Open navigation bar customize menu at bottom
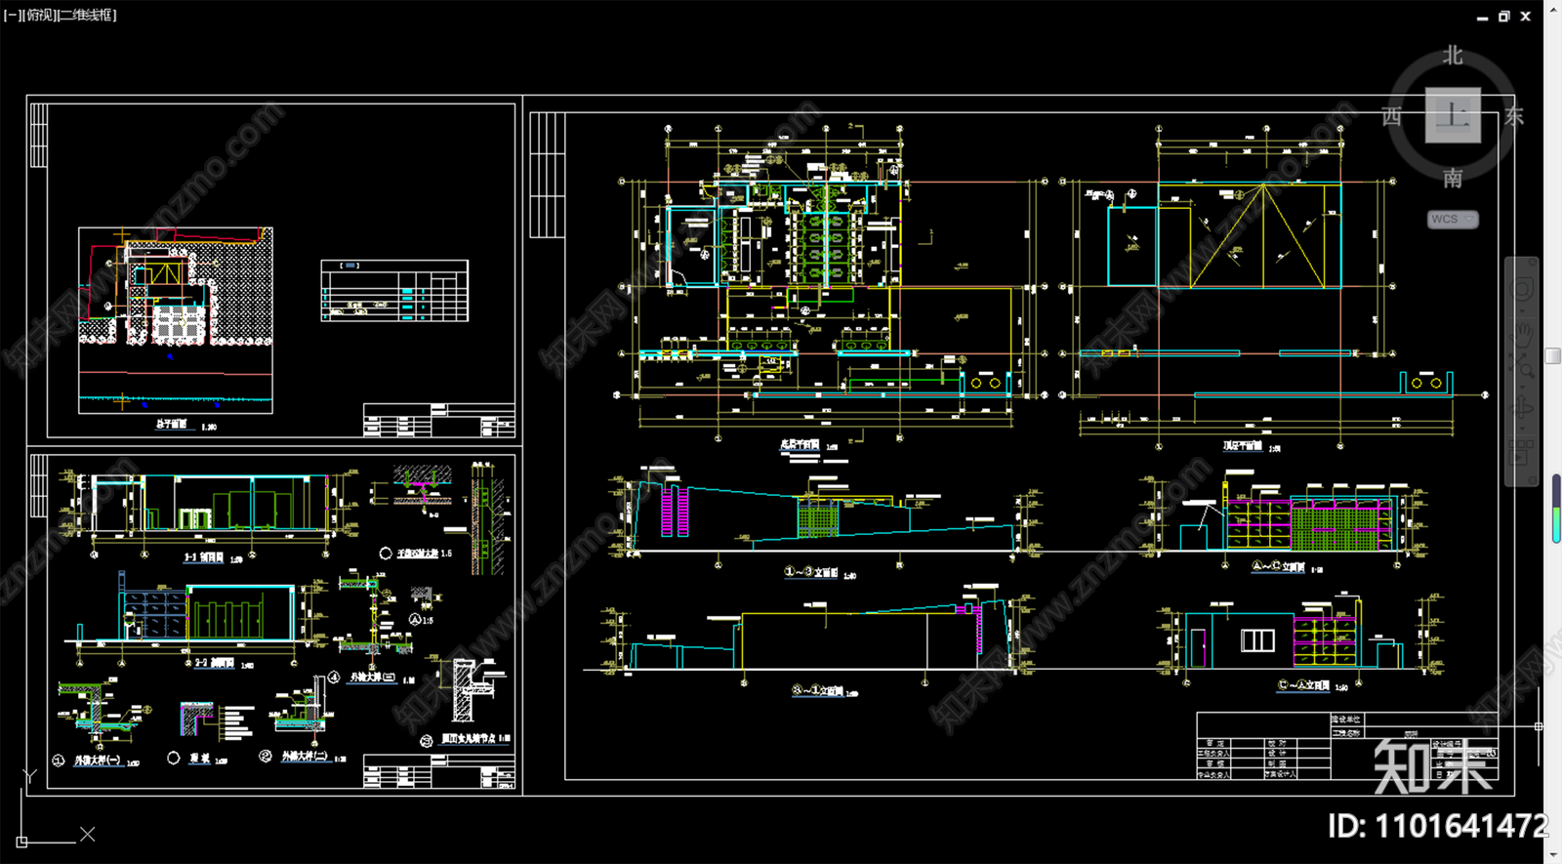The height and width of the screenshot is (864, 1562). coord(1533,480)
